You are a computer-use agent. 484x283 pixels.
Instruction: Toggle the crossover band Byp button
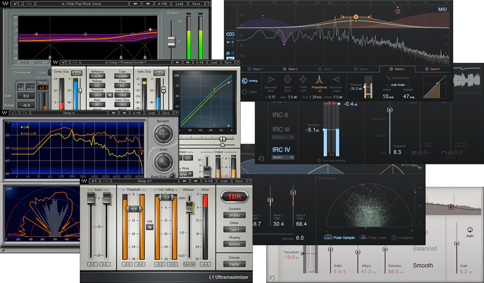pyautogui.click(x=30, y=88)
